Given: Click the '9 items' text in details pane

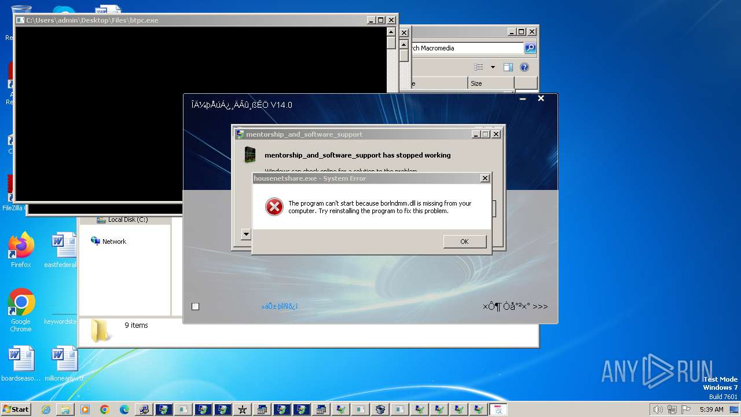Looking at the screenshot, I should pyautogui.click(x=136, y=325).
